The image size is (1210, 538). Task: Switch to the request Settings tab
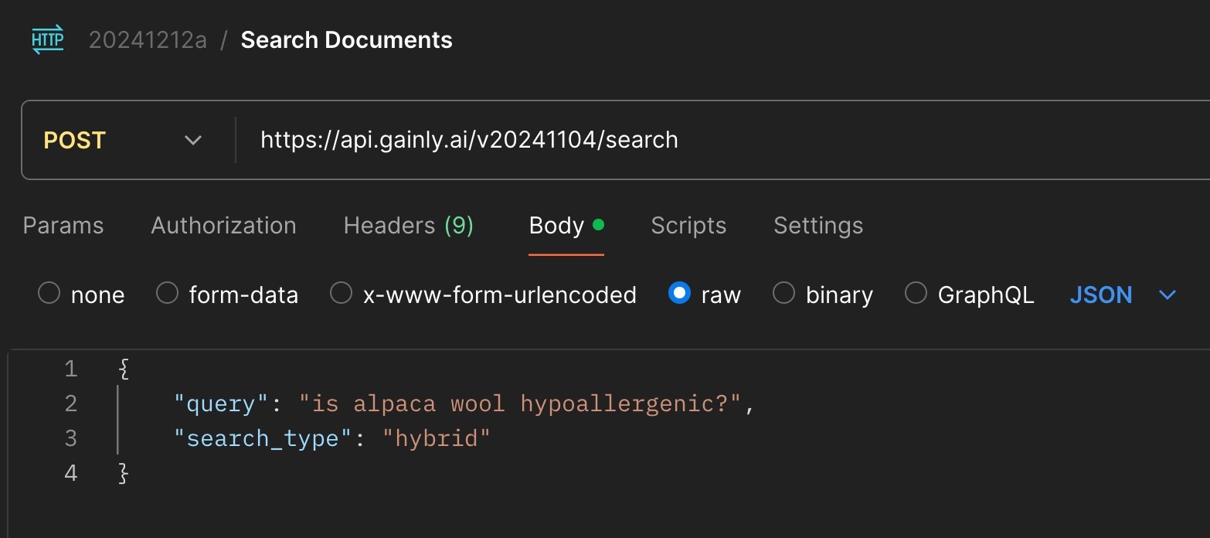818,226
